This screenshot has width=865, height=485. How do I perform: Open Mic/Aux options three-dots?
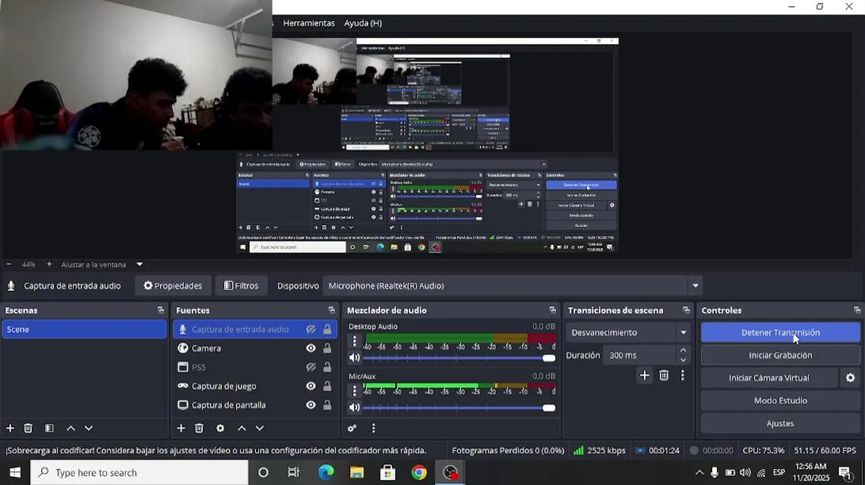pyautogui.click(x=355, y=391)
